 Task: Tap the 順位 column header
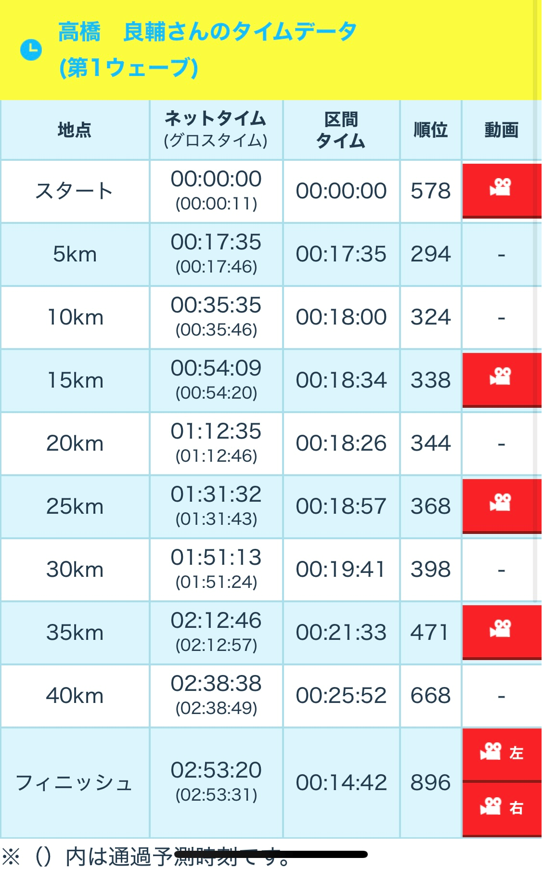tap(430, 130)
